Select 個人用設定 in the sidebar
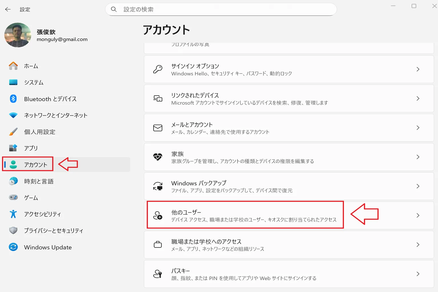This screenshot has width=438, height=292. click(x=40, y=132)
